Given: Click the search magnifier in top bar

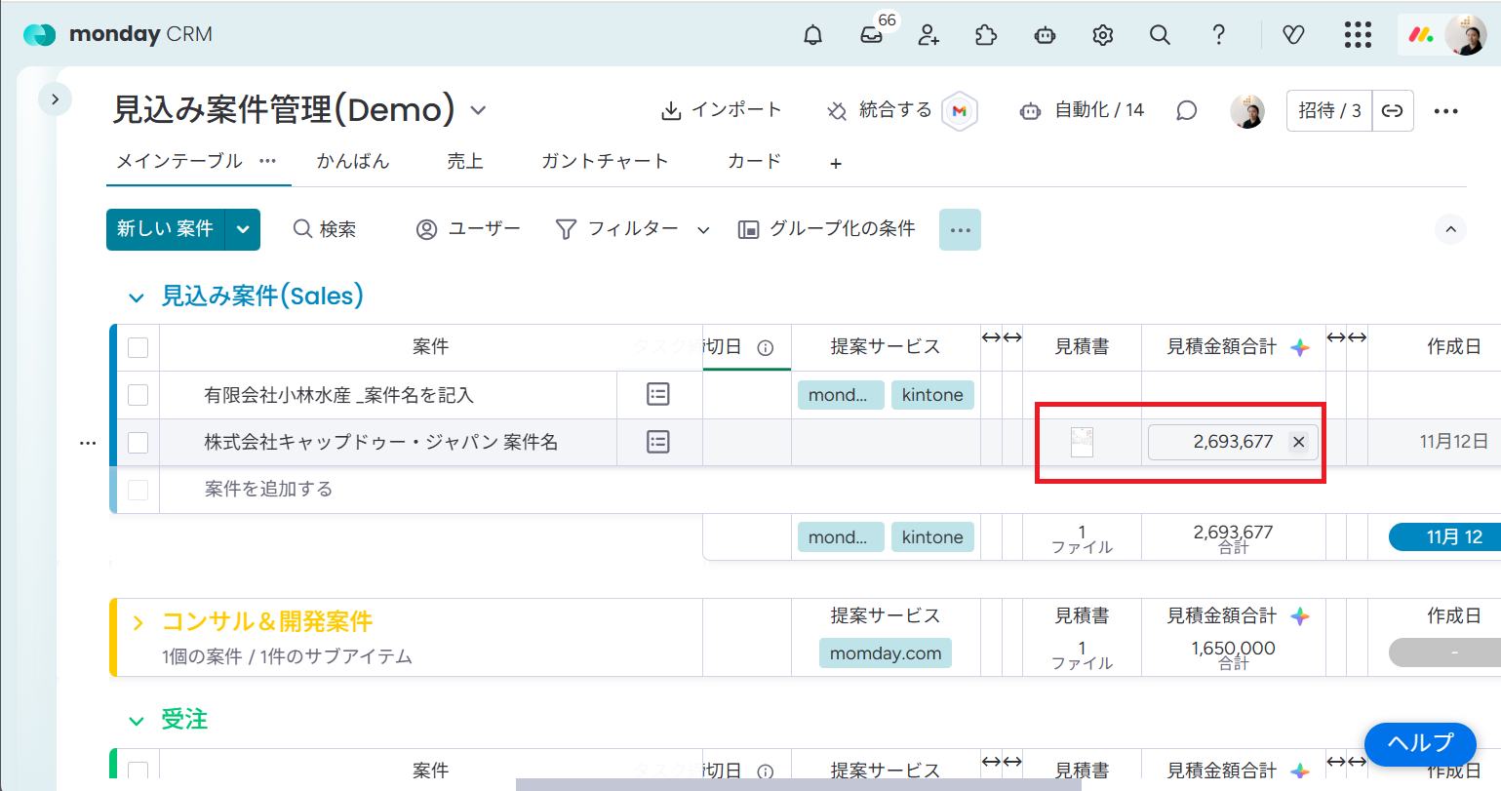Looking at the screenshot, I should tap(1160, 35).
